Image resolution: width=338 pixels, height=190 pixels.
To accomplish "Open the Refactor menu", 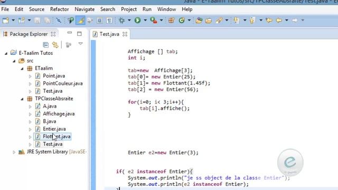I will pyautogui.click(x=59, y=9).
